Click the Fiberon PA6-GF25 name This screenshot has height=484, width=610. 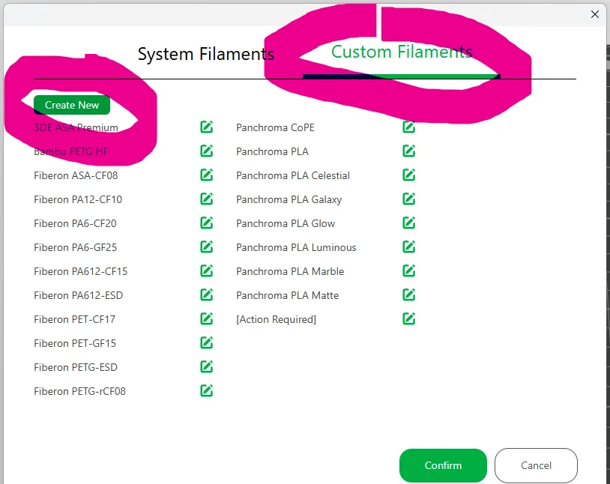[76, 247]
